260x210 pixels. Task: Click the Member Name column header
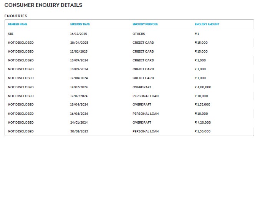[18, 24]
